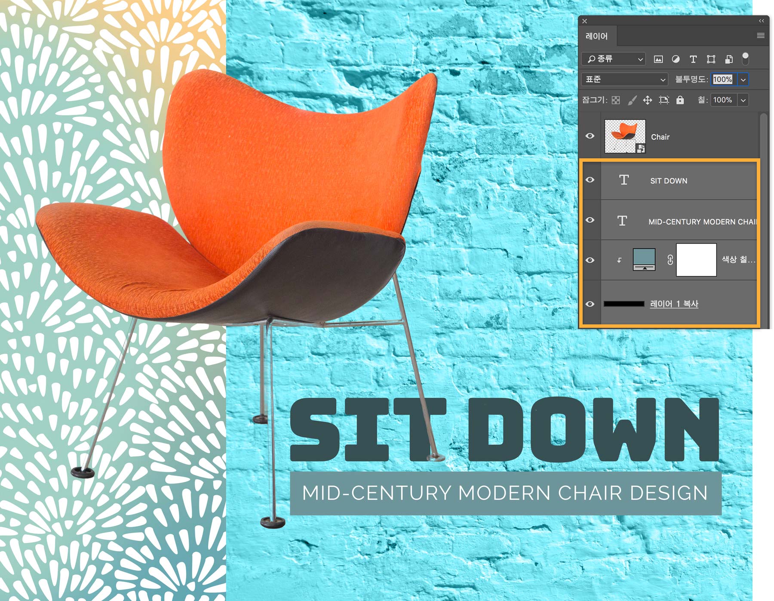Hide the Chair layer
The height and width of the screenshot is (601, 774).
point(590,136)
